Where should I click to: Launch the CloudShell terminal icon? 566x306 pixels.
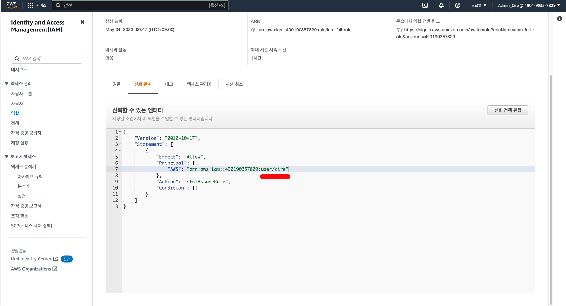coord(425,5)
